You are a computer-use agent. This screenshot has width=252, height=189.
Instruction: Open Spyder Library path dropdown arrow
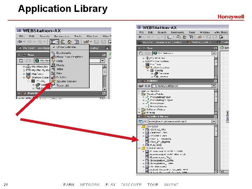pyautogui.click(x=214, y=121)
